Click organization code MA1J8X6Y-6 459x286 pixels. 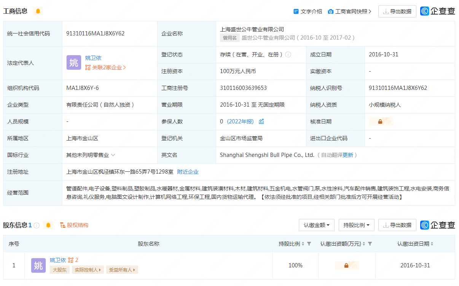click(83, 88)
